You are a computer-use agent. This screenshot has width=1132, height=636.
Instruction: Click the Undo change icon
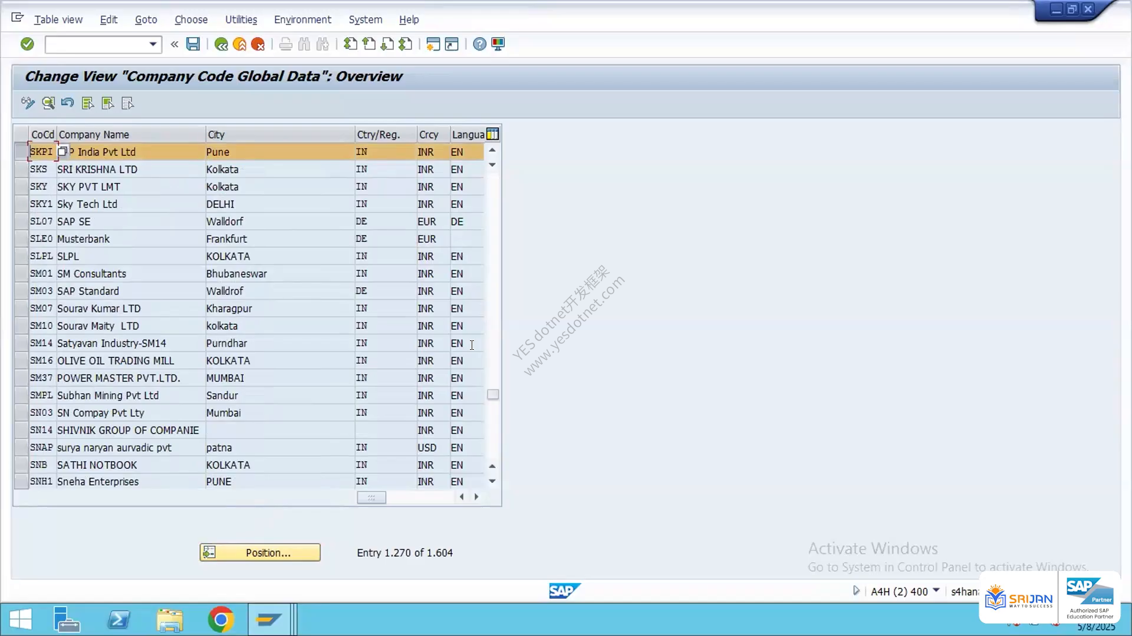(x=67, y=103)
